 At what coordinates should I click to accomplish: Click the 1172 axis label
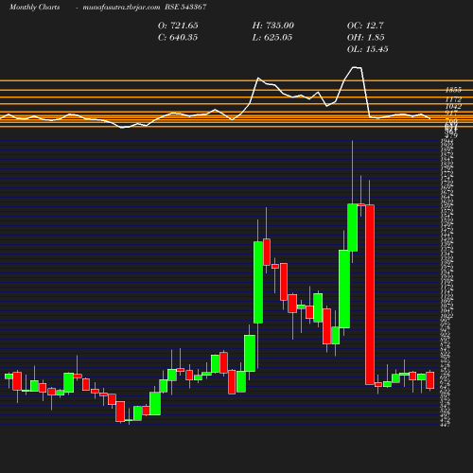tap(453, 99)
